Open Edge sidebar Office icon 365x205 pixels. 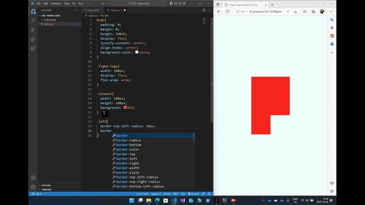332,36
